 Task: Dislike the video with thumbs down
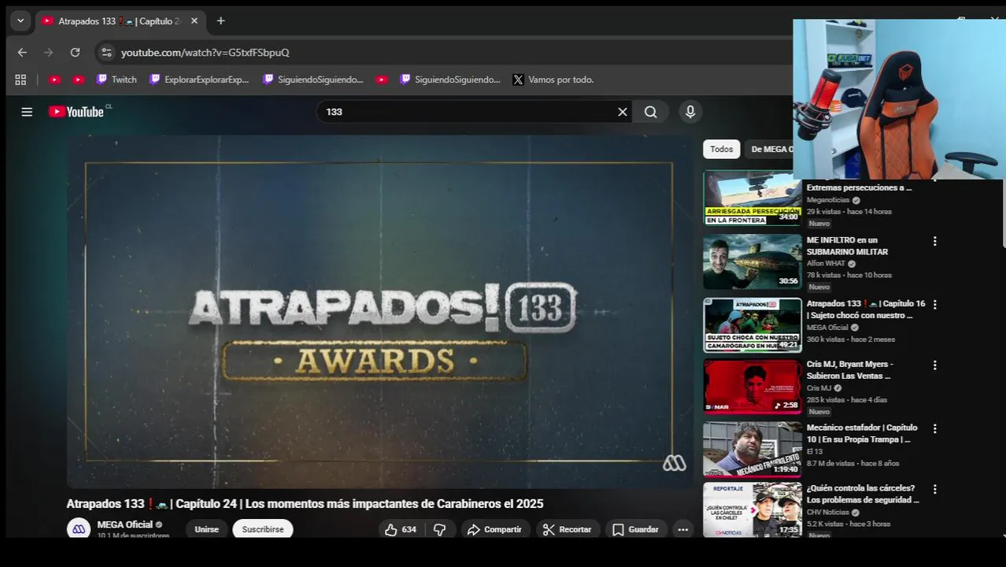tap(440, 529)
